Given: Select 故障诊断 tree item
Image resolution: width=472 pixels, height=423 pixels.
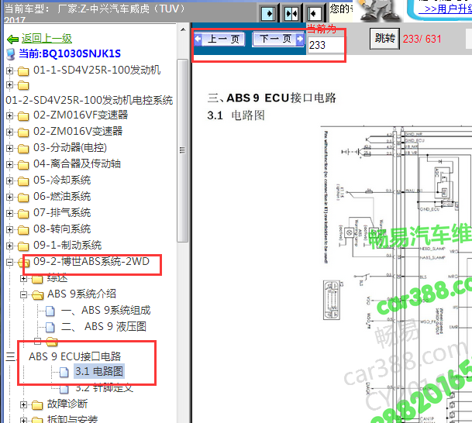Looking at the screenshot, I should (67, 404).
